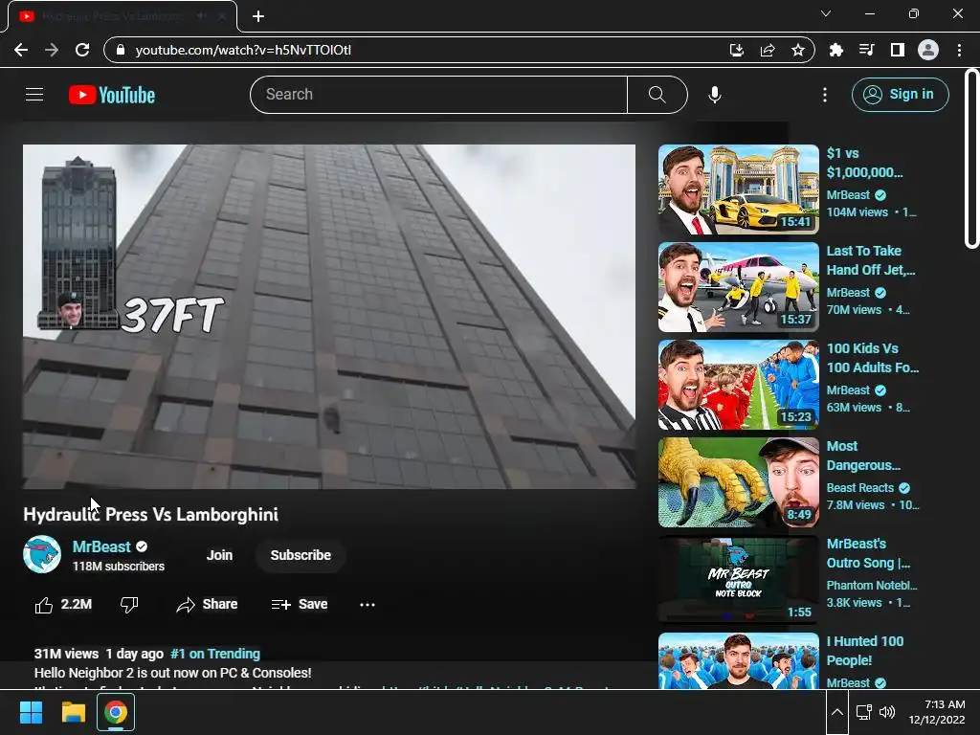Close the Hydraulic Press YouTube tab

221,16
